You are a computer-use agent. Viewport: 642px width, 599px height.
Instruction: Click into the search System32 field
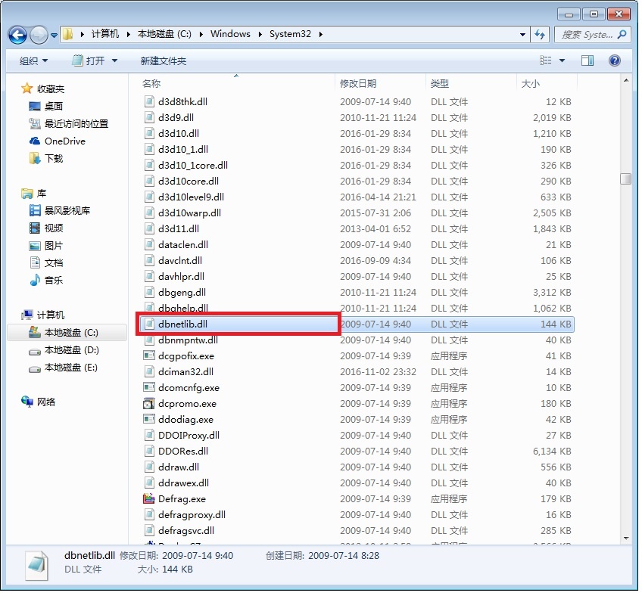pyautogui.click(x=587, y=35)
